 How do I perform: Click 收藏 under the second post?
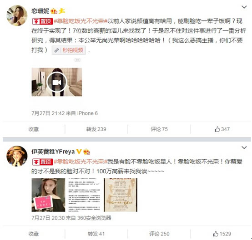click(34, 234)
